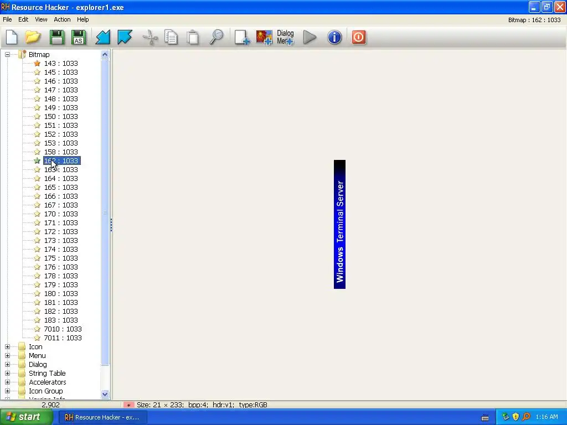Expand the Dialog tree node
This screenshot has width=567, height=425.
pos(7,364)
